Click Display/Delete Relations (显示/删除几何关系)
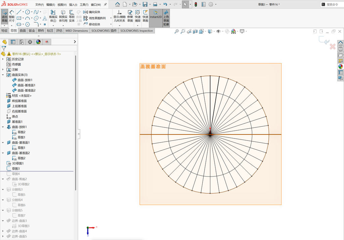 pos(119,16)
